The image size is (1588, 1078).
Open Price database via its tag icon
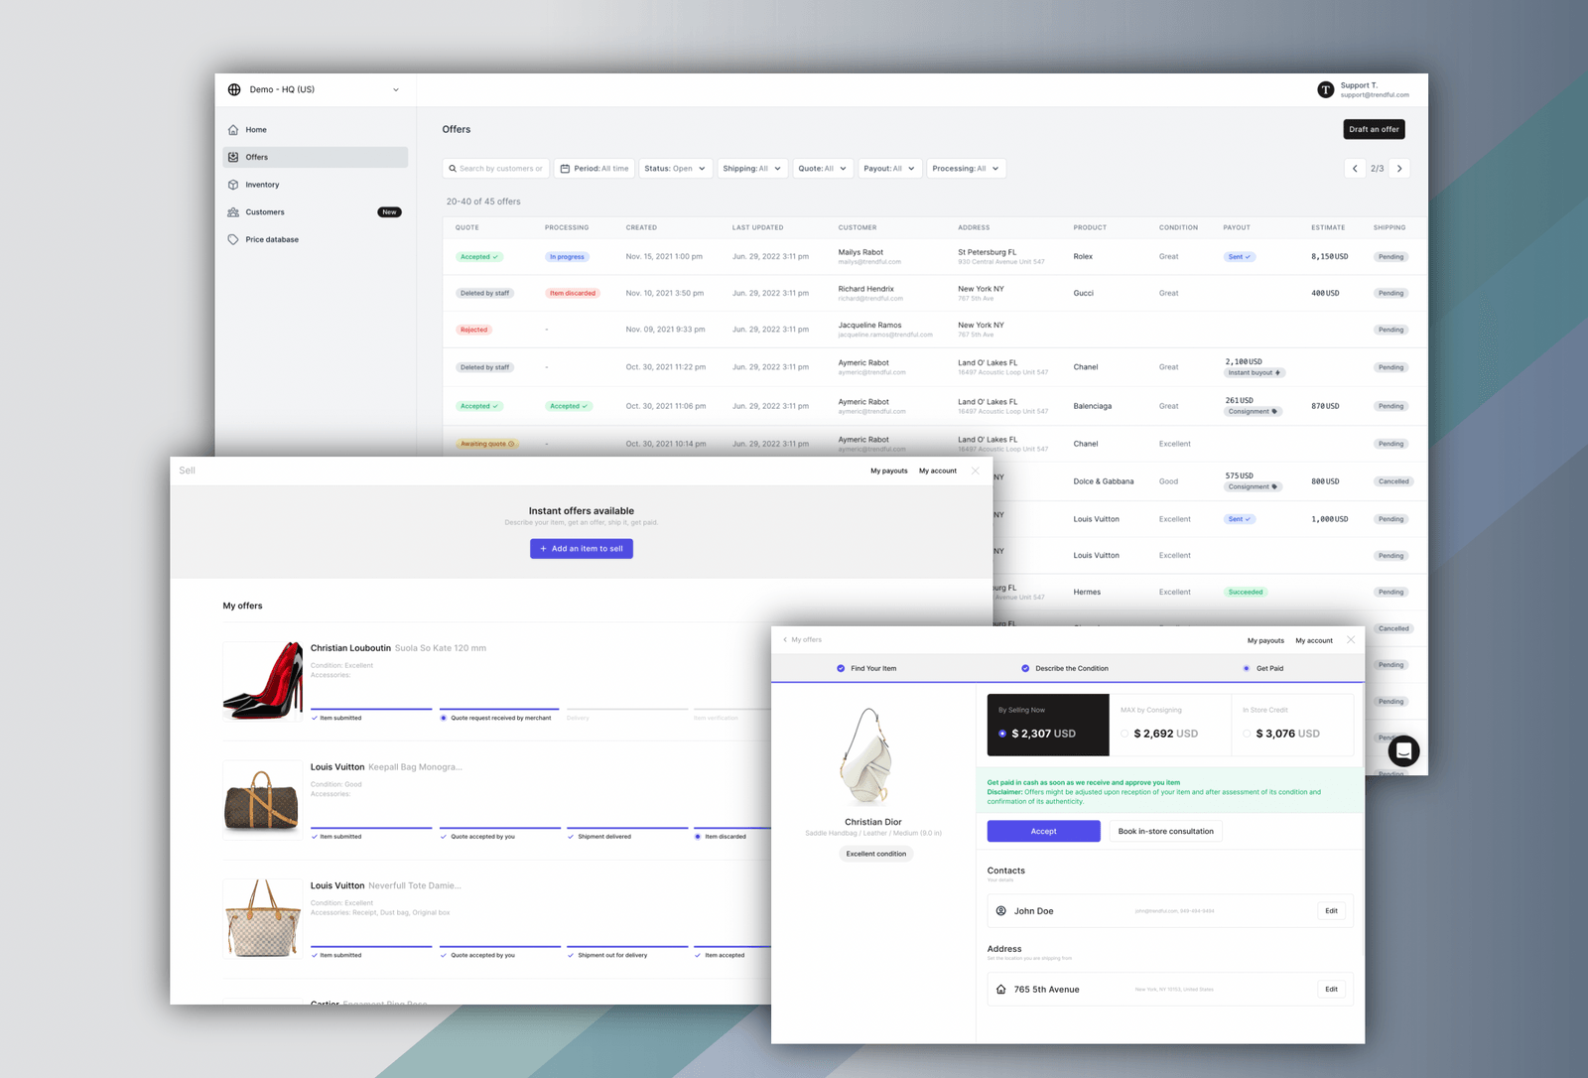click(x=234, y=239)
